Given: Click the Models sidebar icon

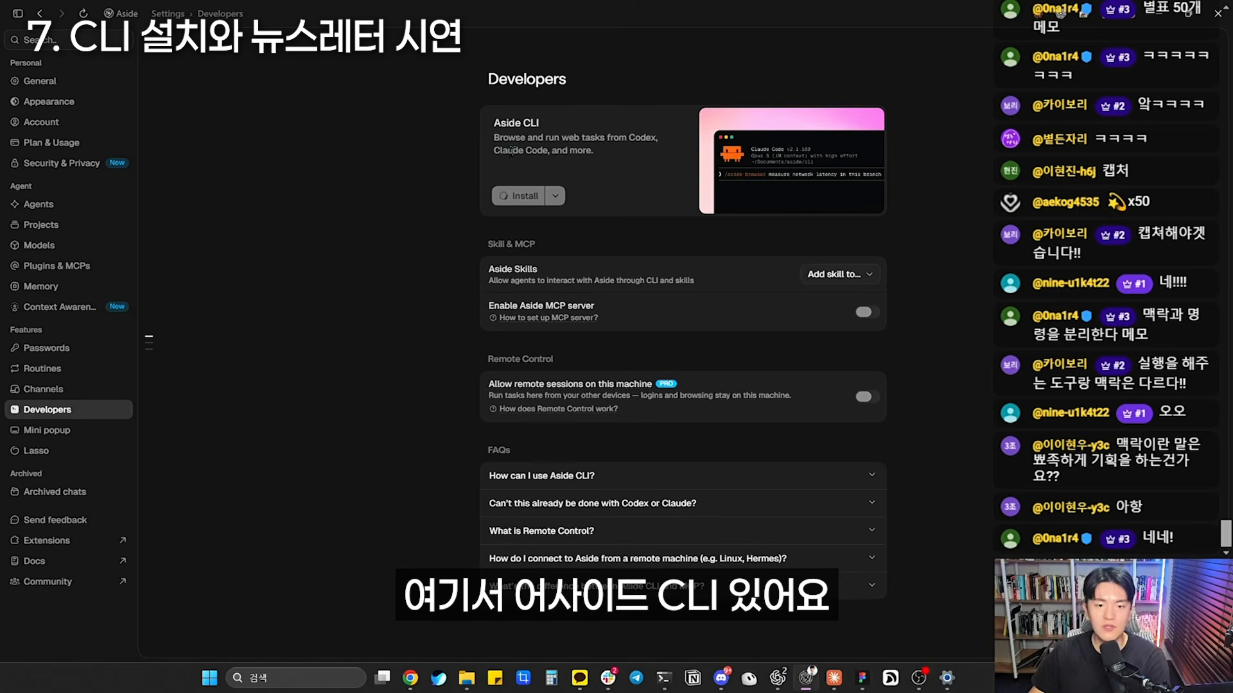Looking at the screenshot, I should pos(15,245).
